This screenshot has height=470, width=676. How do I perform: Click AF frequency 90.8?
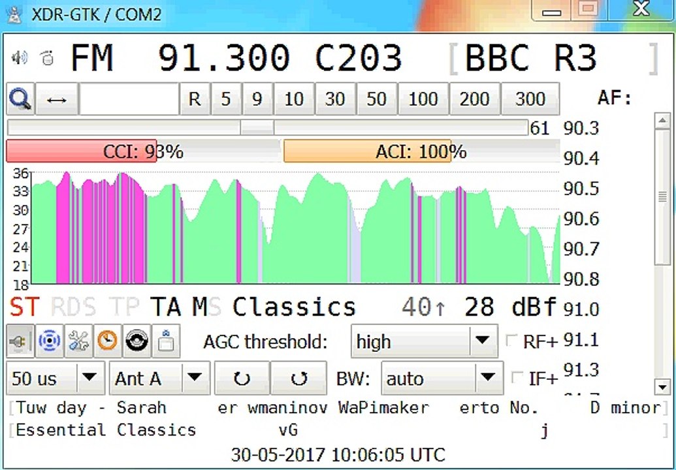coord(581,279)
